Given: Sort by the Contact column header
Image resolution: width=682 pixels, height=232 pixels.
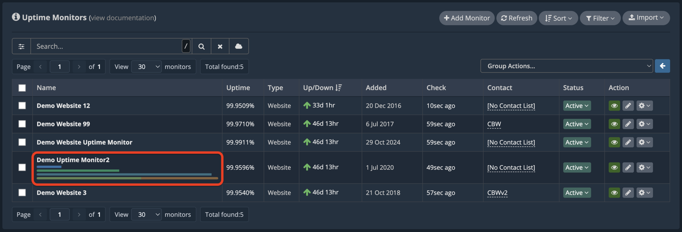Looking at the screenshot, I should coord(500,88).
